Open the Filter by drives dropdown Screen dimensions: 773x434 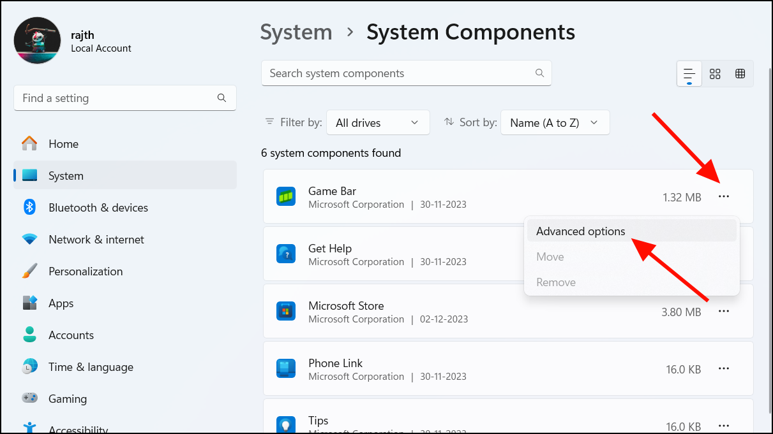(x=377, y=123)
